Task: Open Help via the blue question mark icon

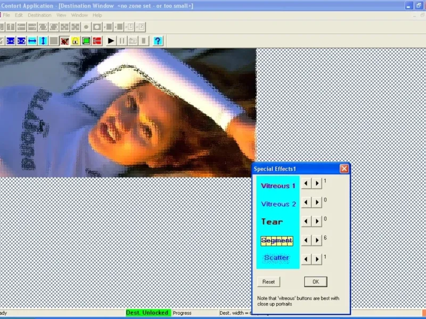Action: (158, 41)
